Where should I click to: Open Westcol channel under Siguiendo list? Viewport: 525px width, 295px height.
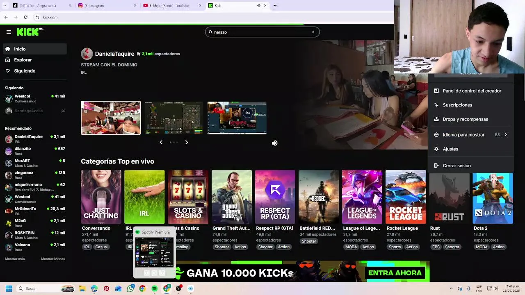pos(34,99)
